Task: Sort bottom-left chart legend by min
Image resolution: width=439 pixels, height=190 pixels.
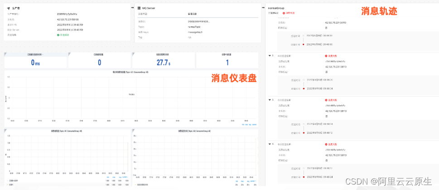Action: coord(108,177)
